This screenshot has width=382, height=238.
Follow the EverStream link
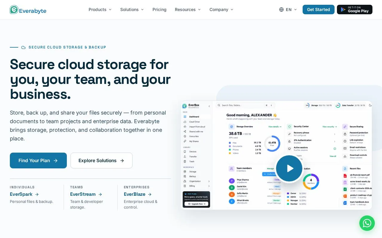click(86, 194)
